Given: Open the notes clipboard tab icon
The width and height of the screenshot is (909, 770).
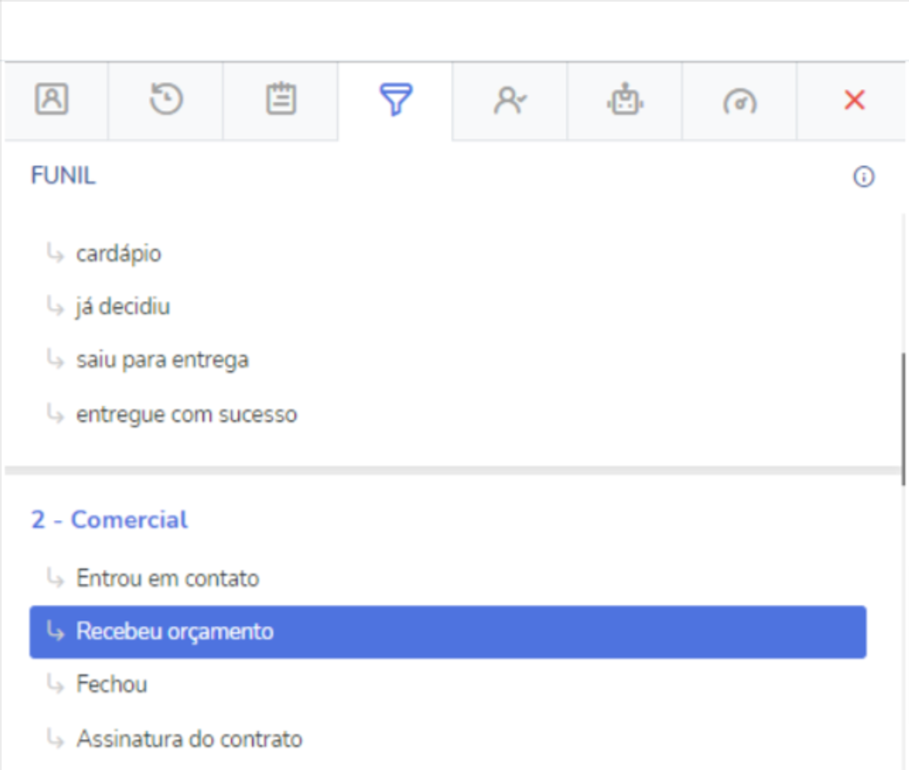Looking at the screenshot, I should pyautogui.click(x=281, y=99).
